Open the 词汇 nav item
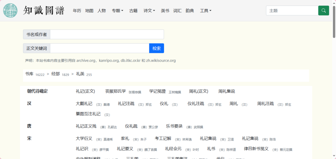This screenshot has width=336, height=159. 177,11
